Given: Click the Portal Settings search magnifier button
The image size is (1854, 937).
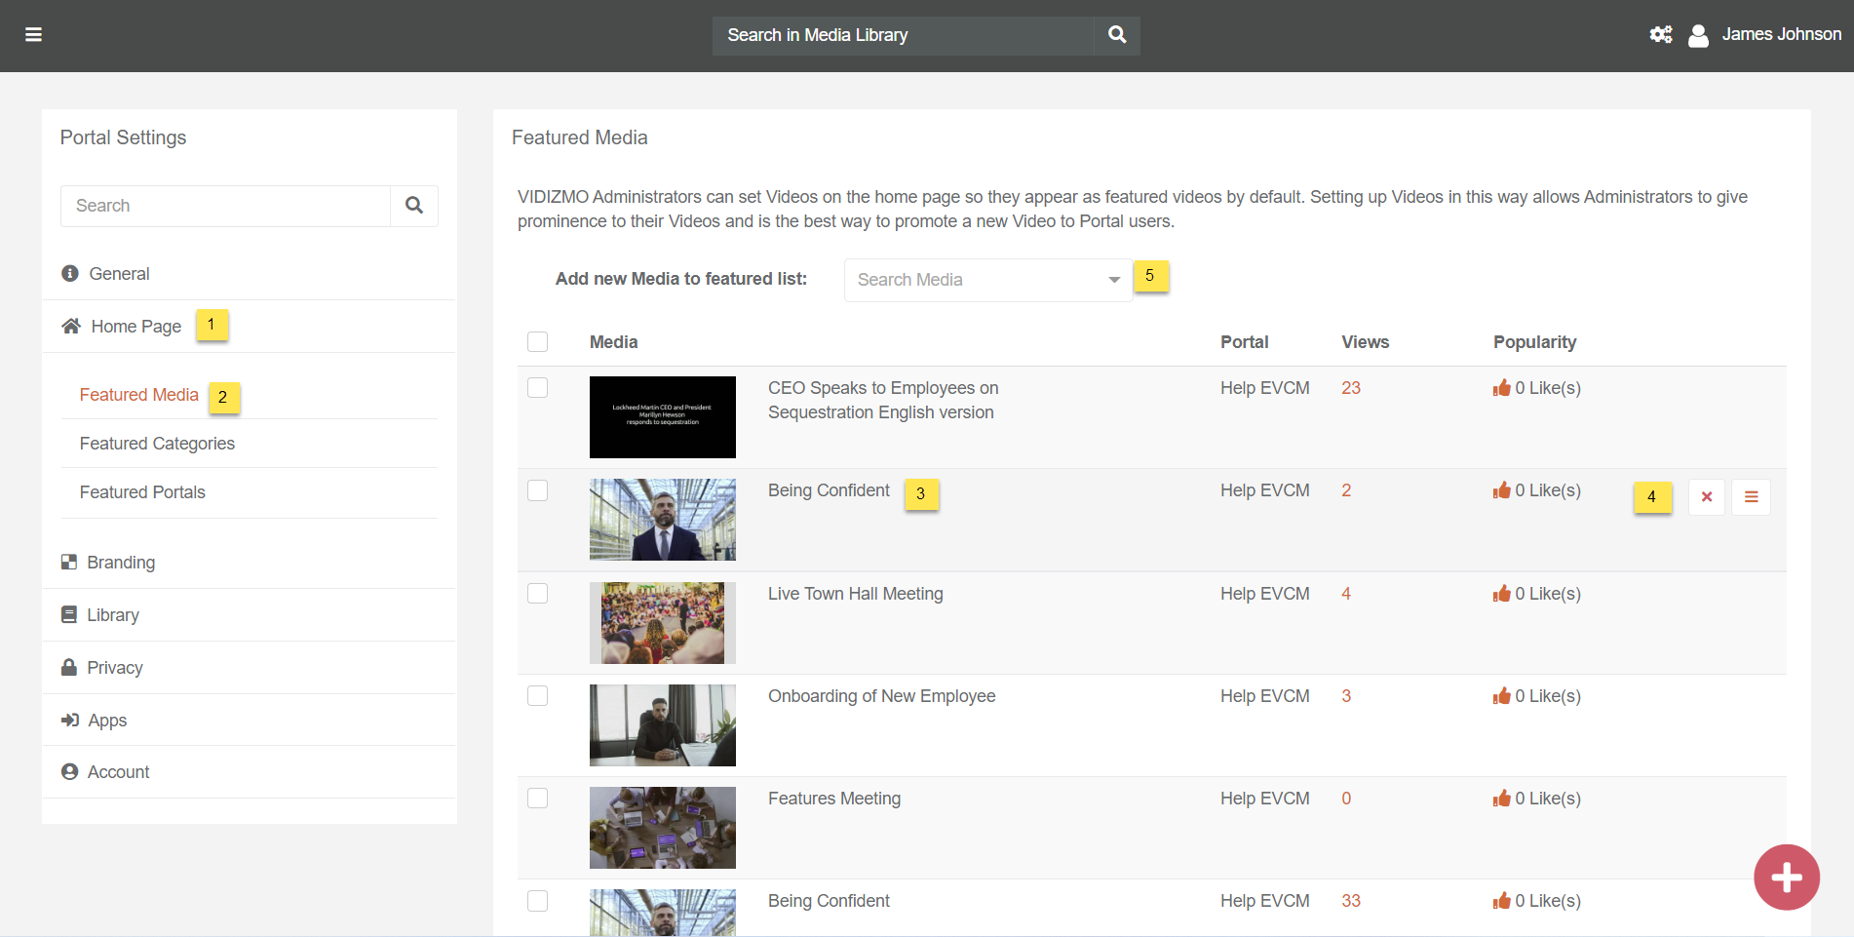Looking at the screenshot, I should (414, 206).
